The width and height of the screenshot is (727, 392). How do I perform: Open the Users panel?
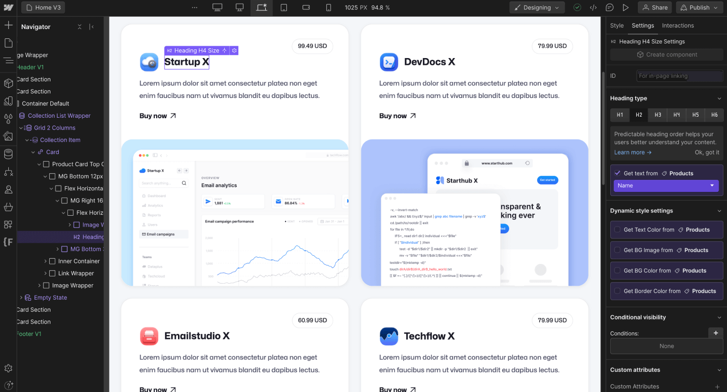[x=8, y=189]
